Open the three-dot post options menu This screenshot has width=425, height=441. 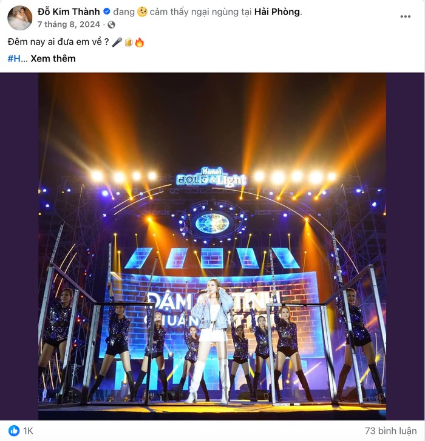[x=406, y=16]
